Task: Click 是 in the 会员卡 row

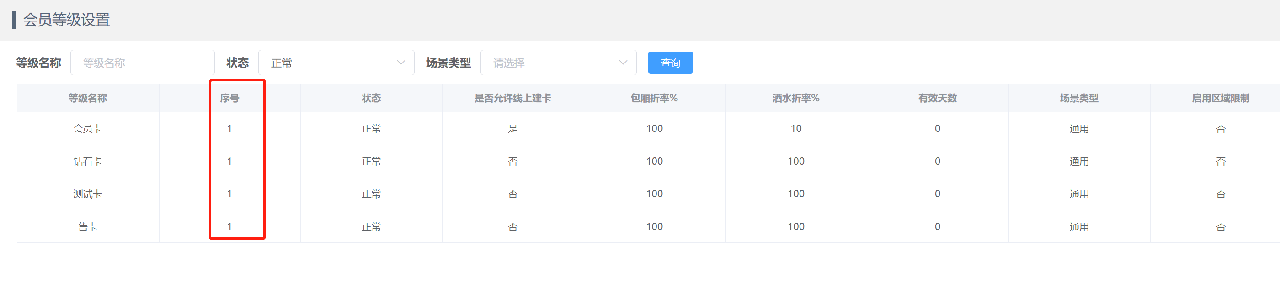Action: 513,129
